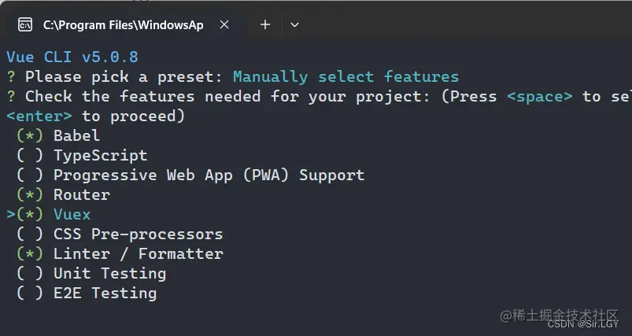Image resolution: width=632 pixels, height=336 pixels.
Task: Click the 'Manually select features' text
Action: [x=346, y=77]
